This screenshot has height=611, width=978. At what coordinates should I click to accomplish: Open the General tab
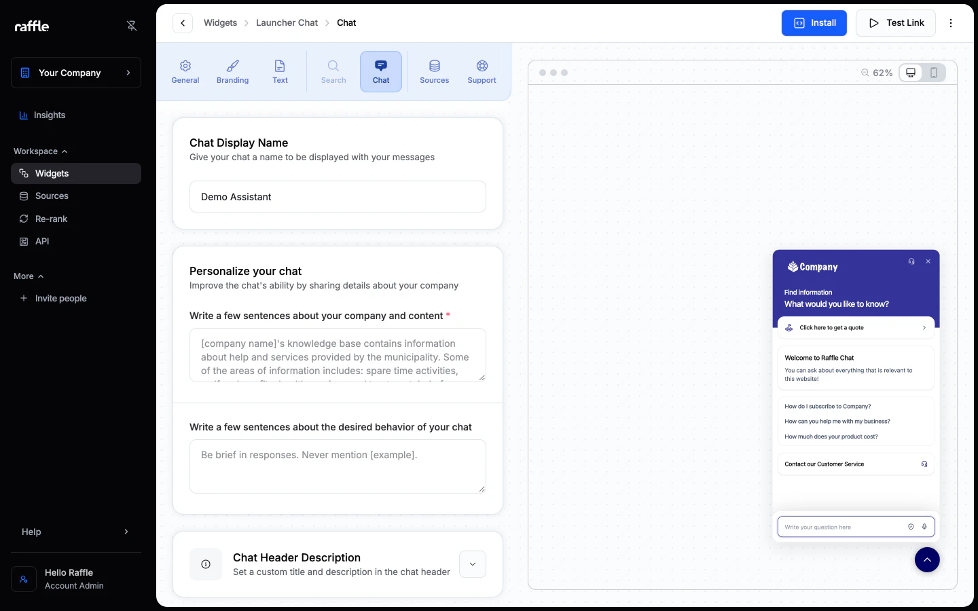point(185,71)
